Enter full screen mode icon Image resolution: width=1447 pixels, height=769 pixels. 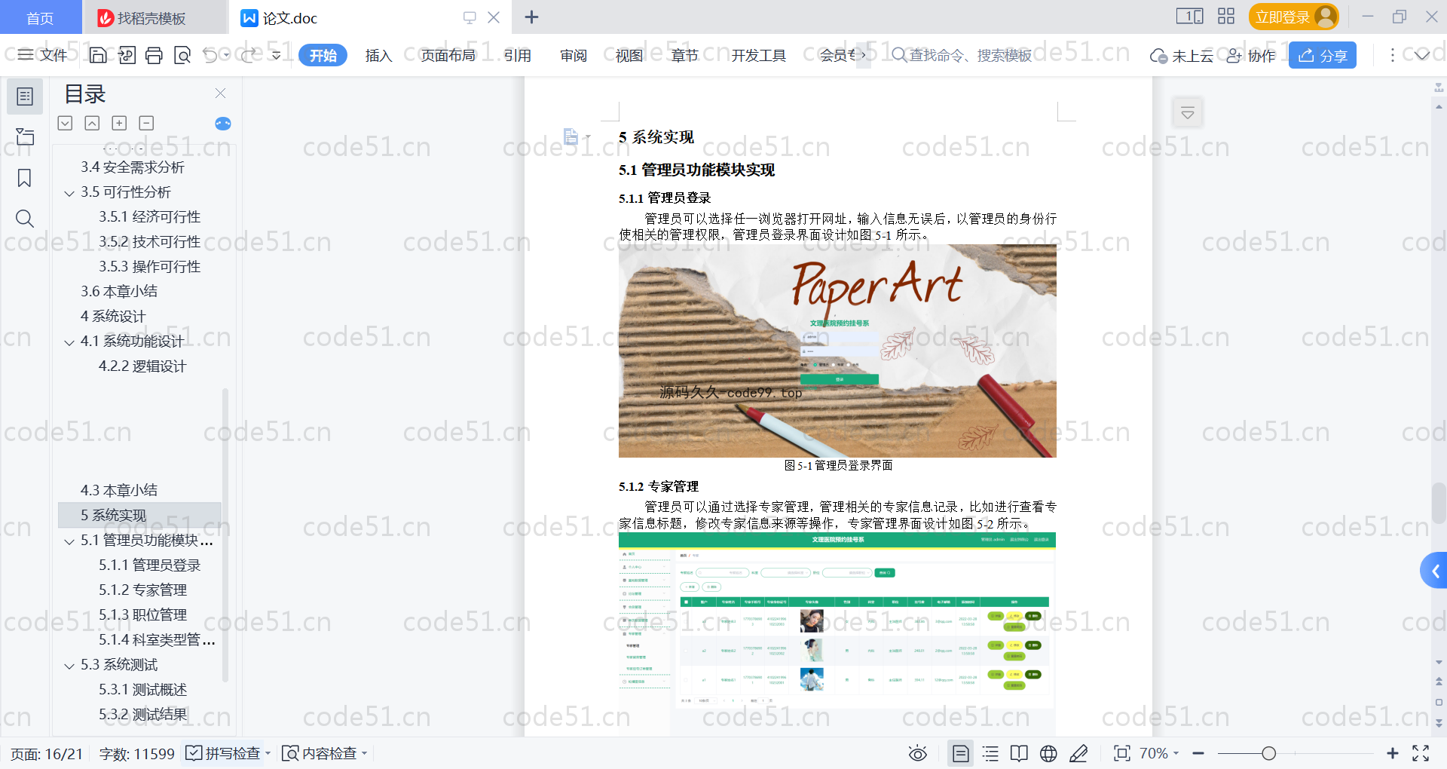[1421, 753]
